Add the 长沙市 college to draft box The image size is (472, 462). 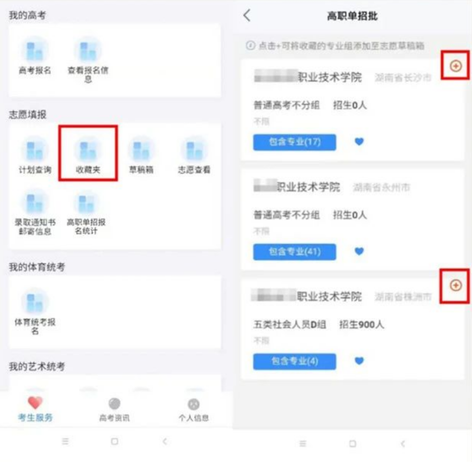tap(456, 66)
